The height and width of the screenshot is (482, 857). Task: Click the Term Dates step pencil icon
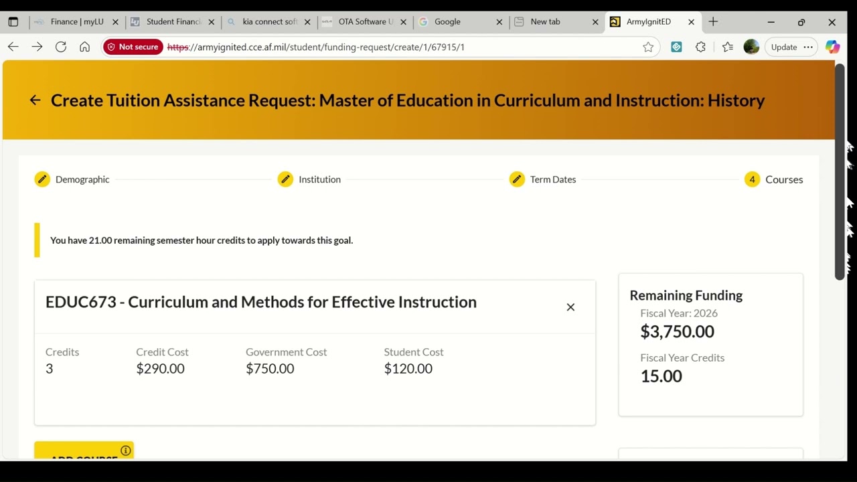[517, 179]
